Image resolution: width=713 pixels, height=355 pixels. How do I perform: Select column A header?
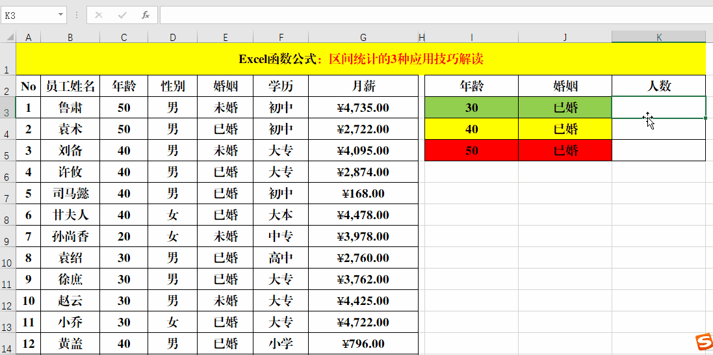click(28, 37)
